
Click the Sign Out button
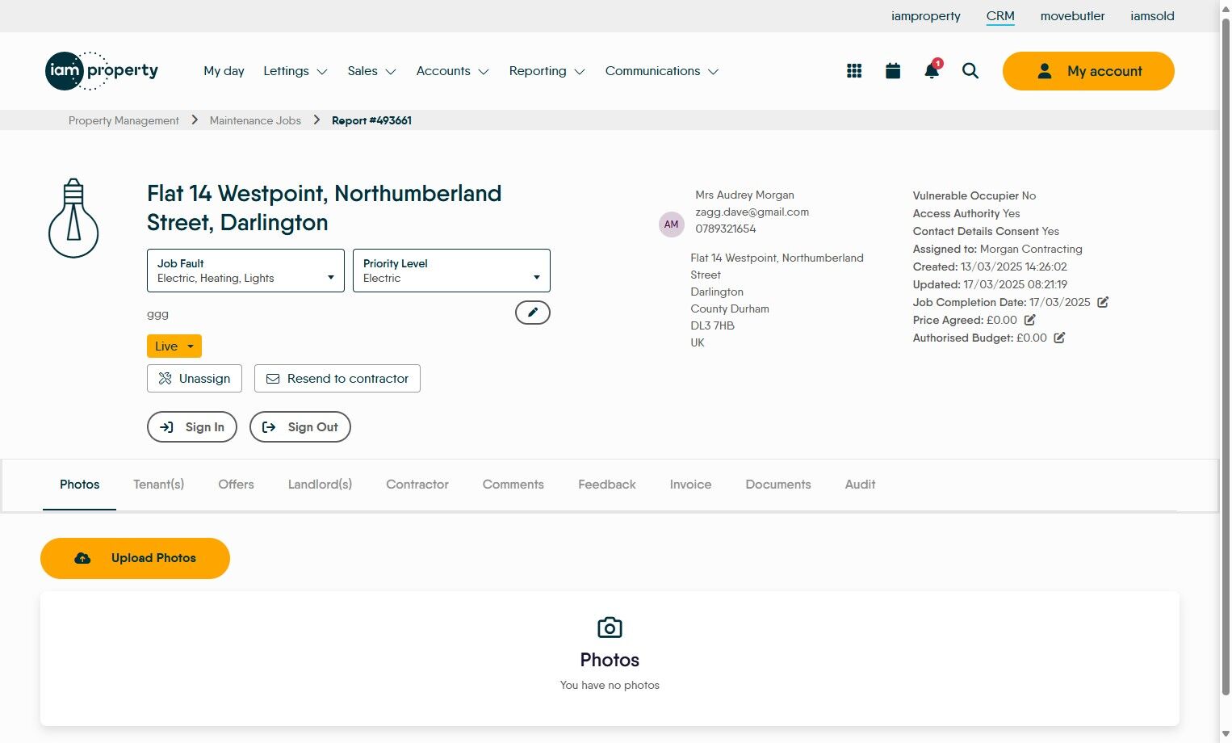pos(300,427)
